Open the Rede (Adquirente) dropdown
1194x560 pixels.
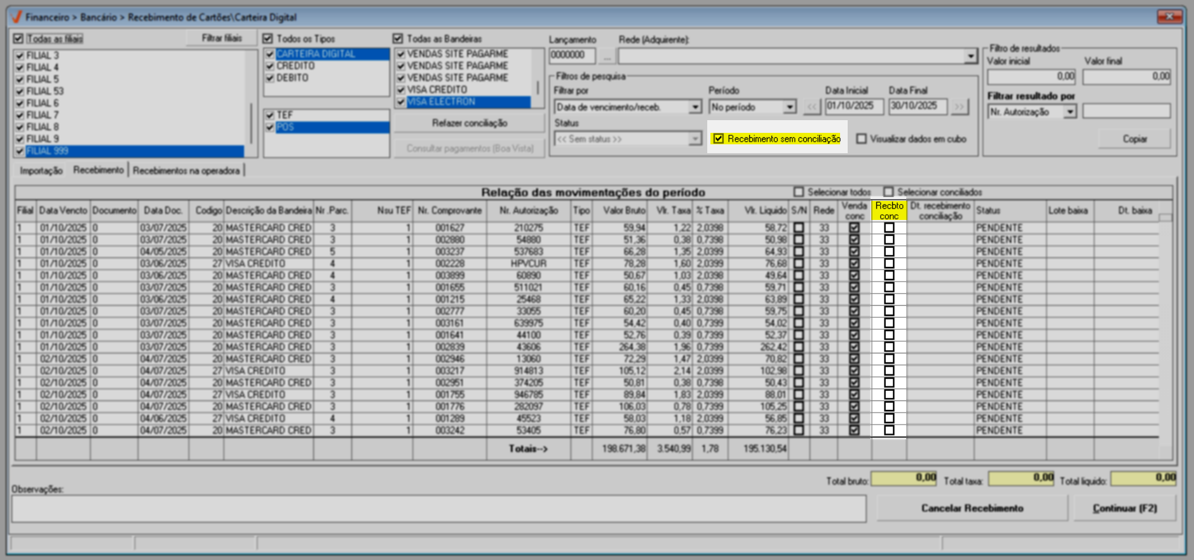(970, 57)
